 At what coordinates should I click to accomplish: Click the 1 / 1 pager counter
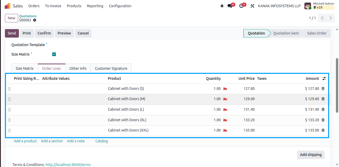pyautogui.click(x=312, y=18)
